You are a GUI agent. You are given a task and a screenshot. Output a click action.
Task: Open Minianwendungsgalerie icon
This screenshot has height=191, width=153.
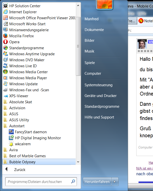pyautogui.click(x=5, y=30)
